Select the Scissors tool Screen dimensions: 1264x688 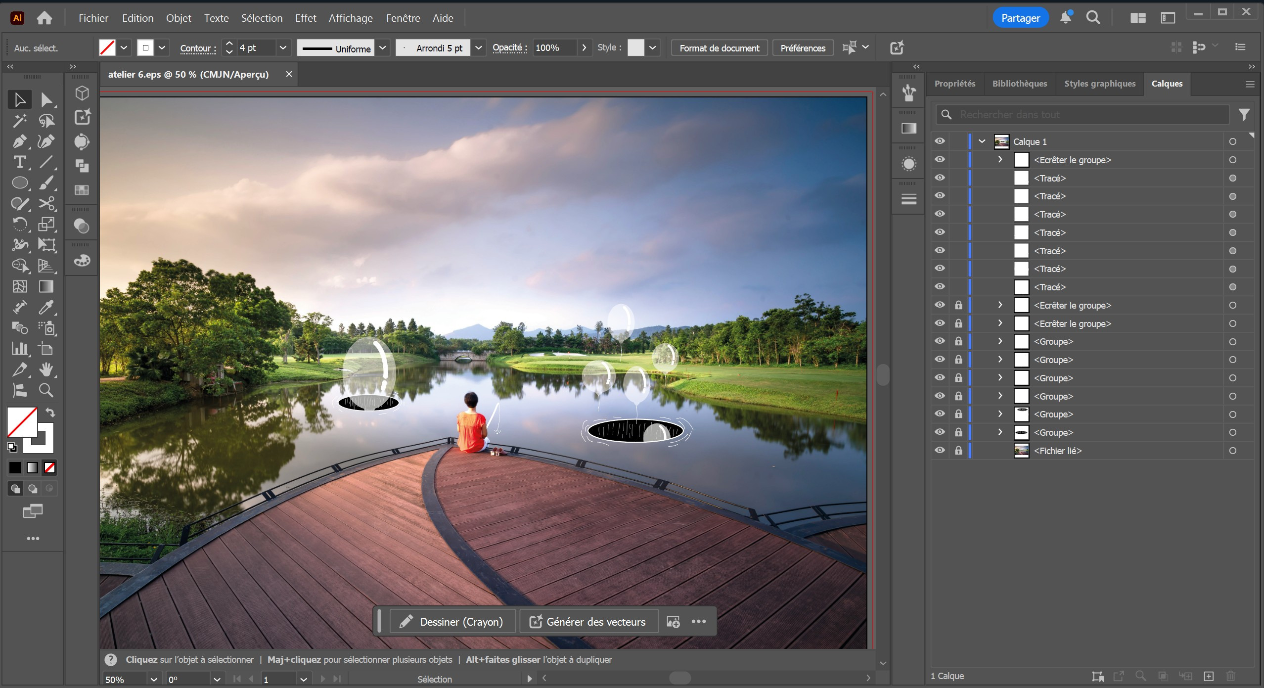(46, 204)
